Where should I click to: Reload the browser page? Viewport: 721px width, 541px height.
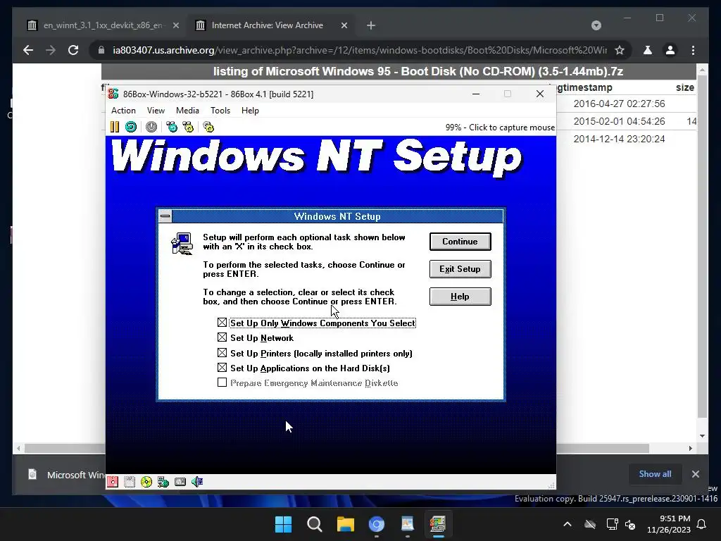pos(73,50)
